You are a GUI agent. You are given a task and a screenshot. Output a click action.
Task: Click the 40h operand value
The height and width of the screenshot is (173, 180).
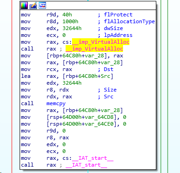tap(67, 15)
